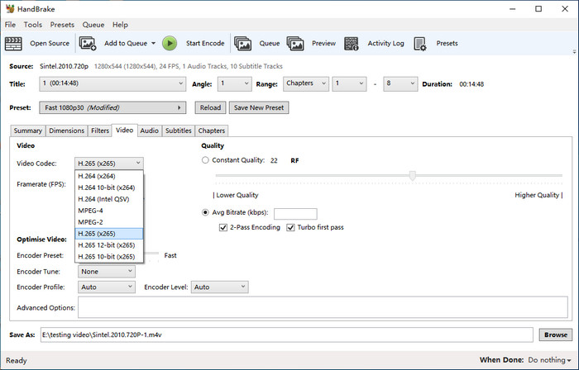Click the Presets gear document icon
Screen dimensions: 579x370
(x=420, y=44)
